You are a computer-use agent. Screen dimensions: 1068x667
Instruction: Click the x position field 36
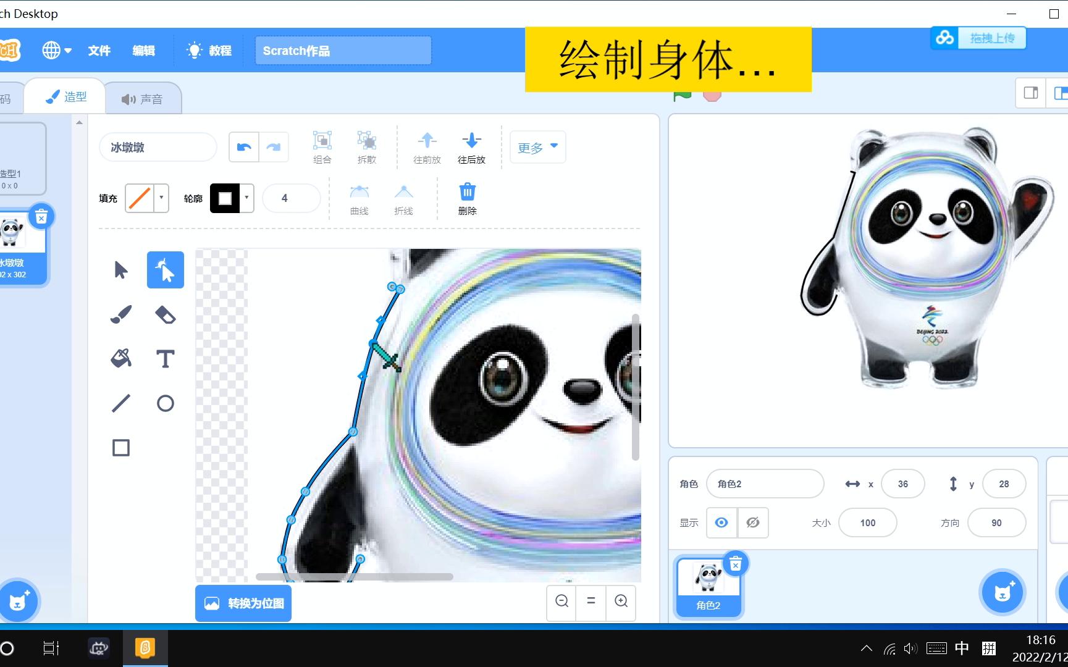pyautogui.click(x=903, y=484)
